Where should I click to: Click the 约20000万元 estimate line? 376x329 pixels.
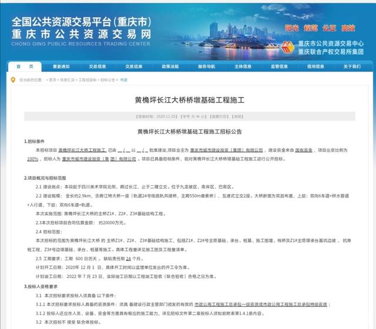click(x=81, y=223)
